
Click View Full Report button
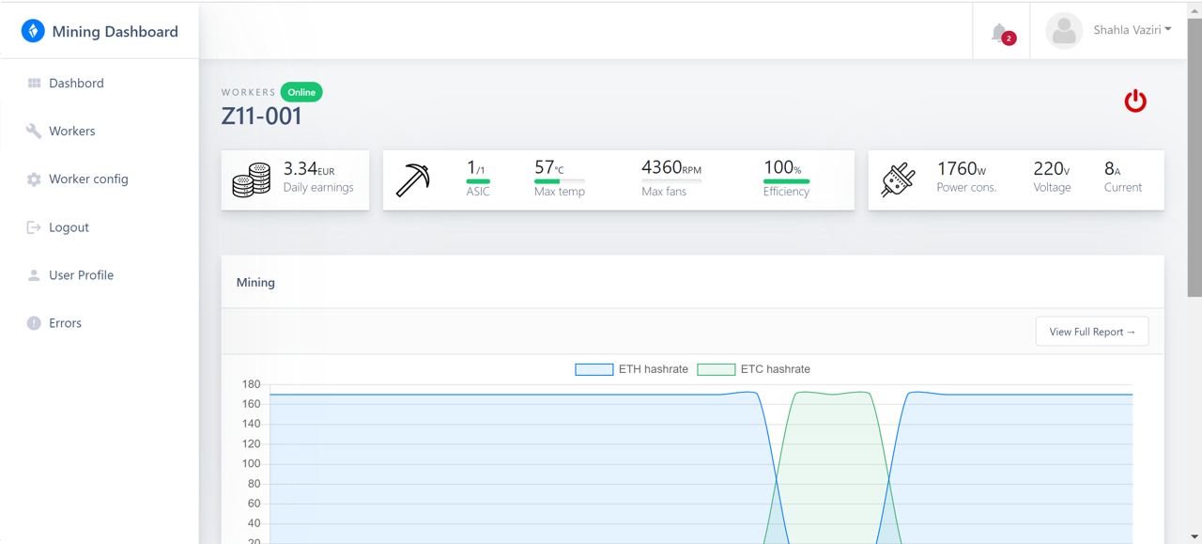(1091, 332)
